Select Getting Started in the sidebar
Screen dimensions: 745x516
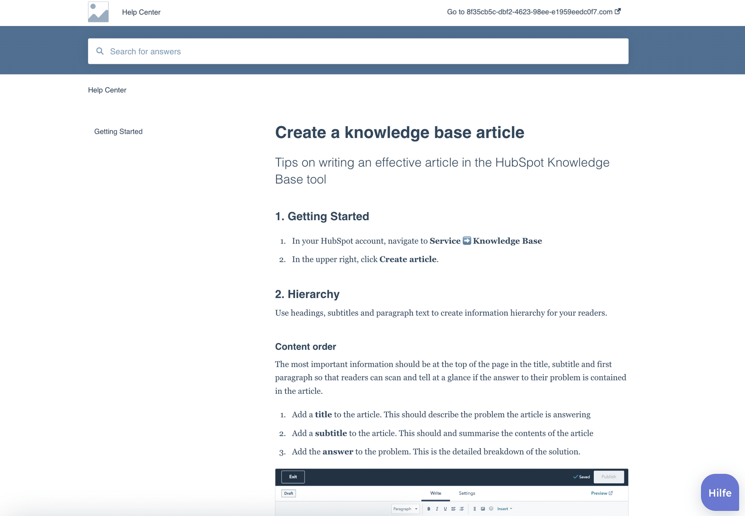[118, 132]
